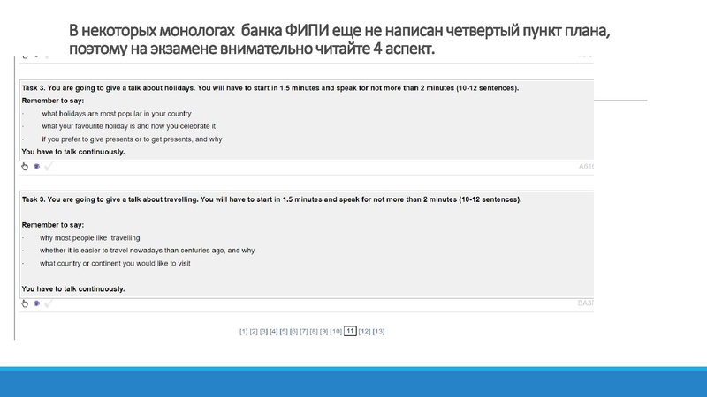Click 'You have to talk continuously.' in holidays task
The image size is (707, 397).
[x=73, y=152]
